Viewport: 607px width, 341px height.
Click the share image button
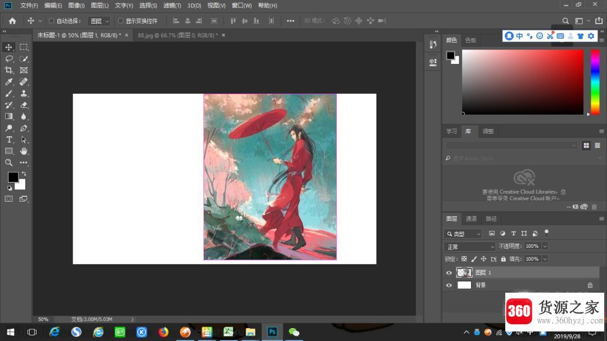tap(599, 21)
